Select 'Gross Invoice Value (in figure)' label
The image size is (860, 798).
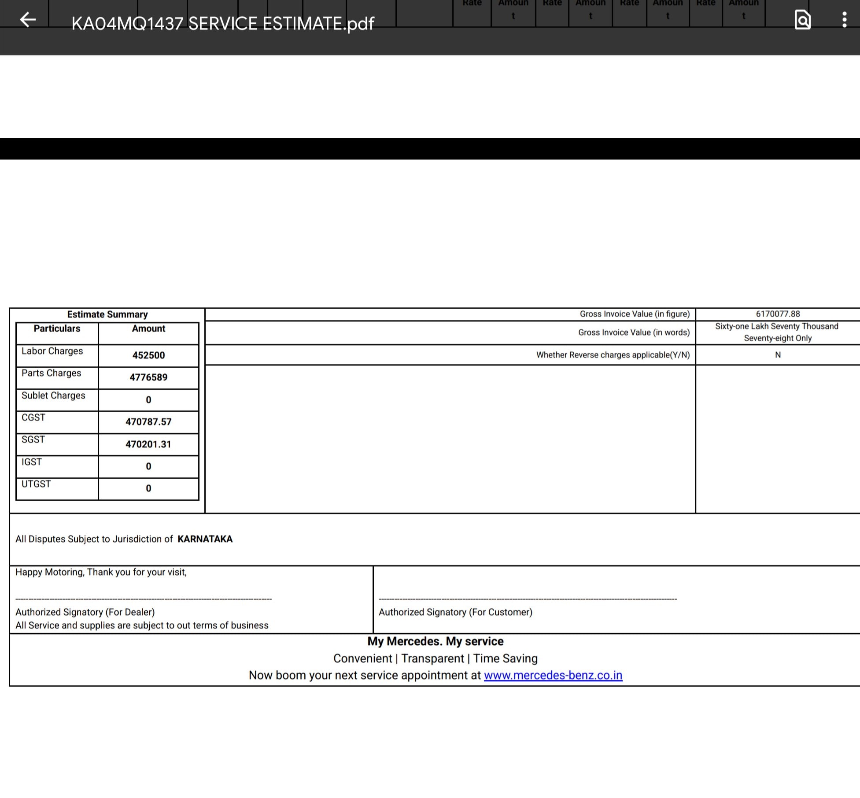tap(635, 314)
